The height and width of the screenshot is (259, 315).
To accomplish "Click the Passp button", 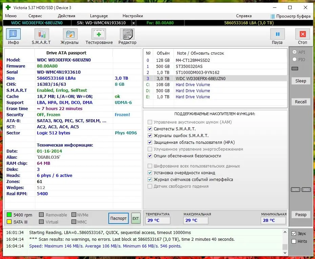I will tap(301, 215).
